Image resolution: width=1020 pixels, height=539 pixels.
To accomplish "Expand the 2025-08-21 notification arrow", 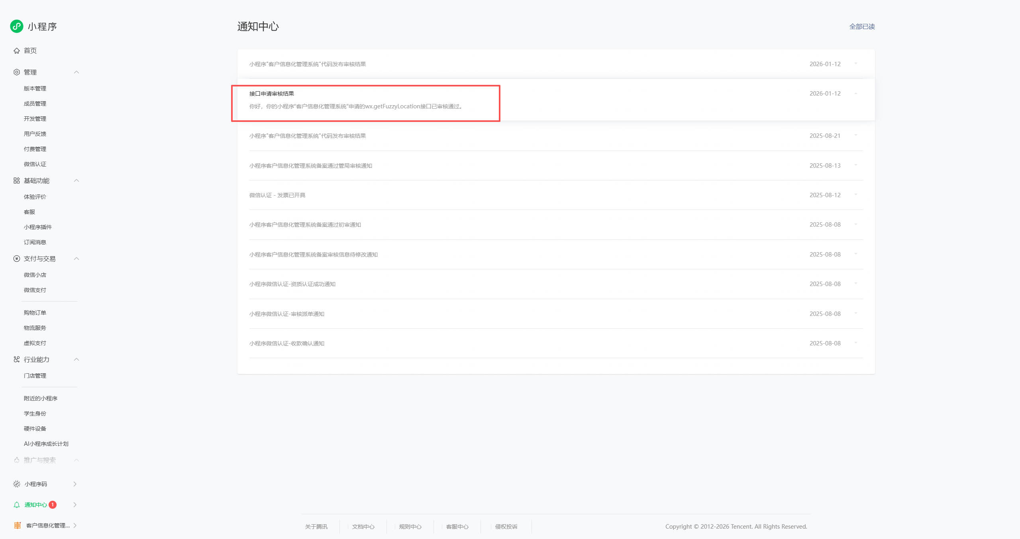I will (x=855, y=135).
